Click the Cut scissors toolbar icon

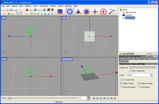coord(16,10)
